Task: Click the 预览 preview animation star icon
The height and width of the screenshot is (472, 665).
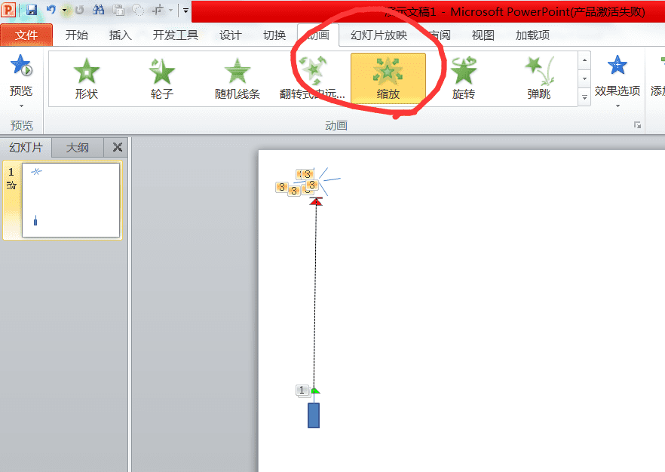Action: tap(21, 66)
